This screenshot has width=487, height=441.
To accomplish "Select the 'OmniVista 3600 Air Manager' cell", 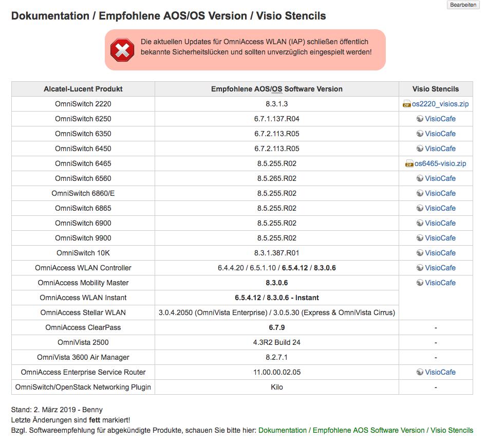I will [x=83, y=357].
